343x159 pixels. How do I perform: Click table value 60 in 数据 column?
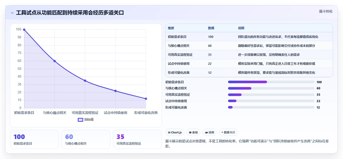click(210, 46)
